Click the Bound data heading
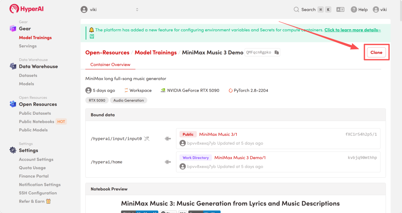 103,115
